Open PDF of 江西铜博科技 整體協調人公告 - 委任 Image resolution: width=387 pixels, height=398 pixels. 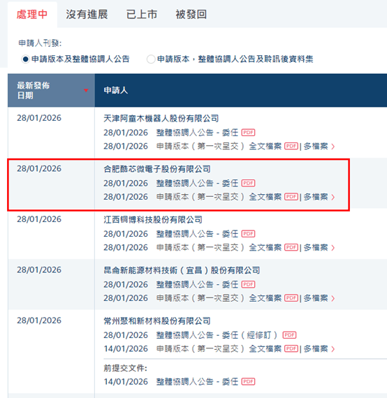click(248, 233)
